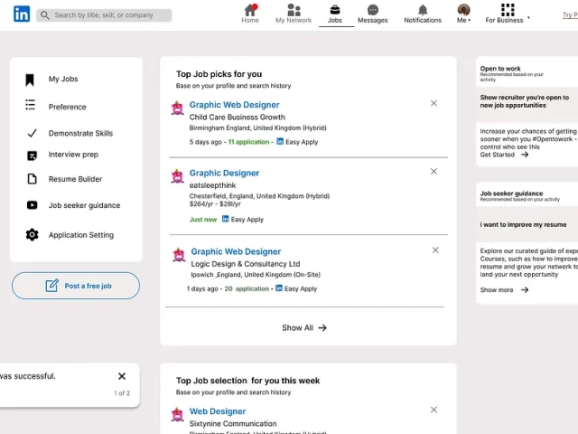Click the LinkedIn logo
The image size is (578, 434).
click(x=22, y=14)
